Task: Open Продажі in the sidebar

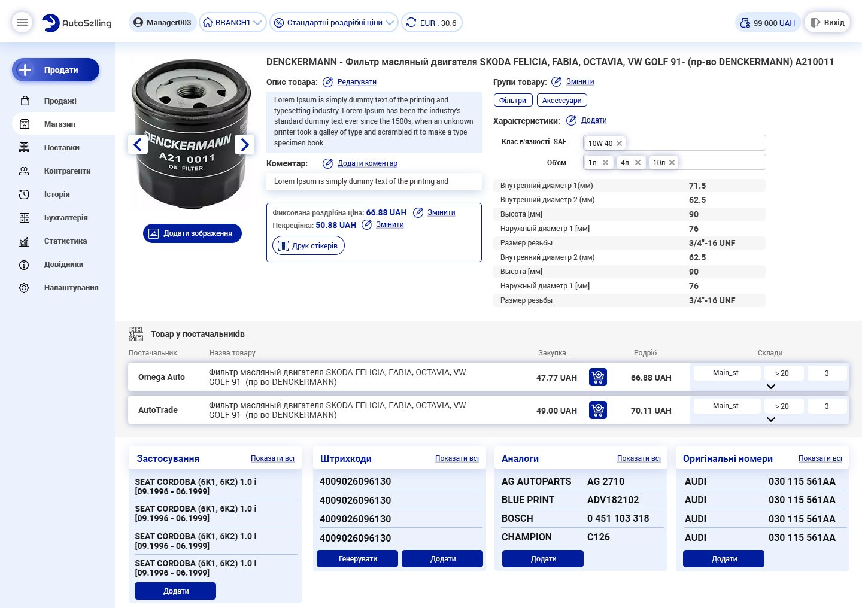Action: click(x=60, y=101)
